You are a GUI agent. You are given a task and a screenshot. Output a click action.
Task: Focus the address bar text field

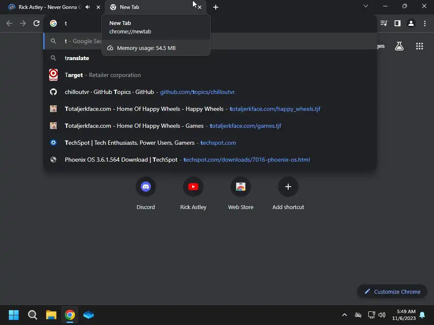[210, 23]
